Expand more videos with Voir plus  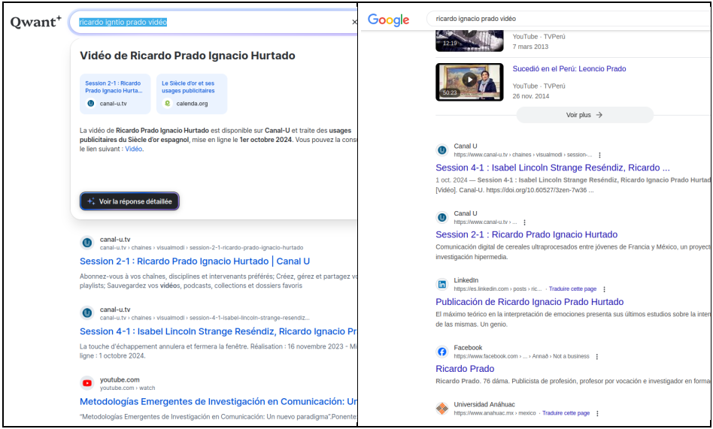[x=584, y=115]
